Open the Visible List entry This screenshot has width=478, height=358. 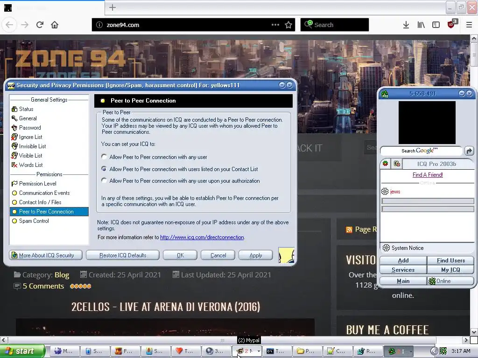(x=27, y=156)
